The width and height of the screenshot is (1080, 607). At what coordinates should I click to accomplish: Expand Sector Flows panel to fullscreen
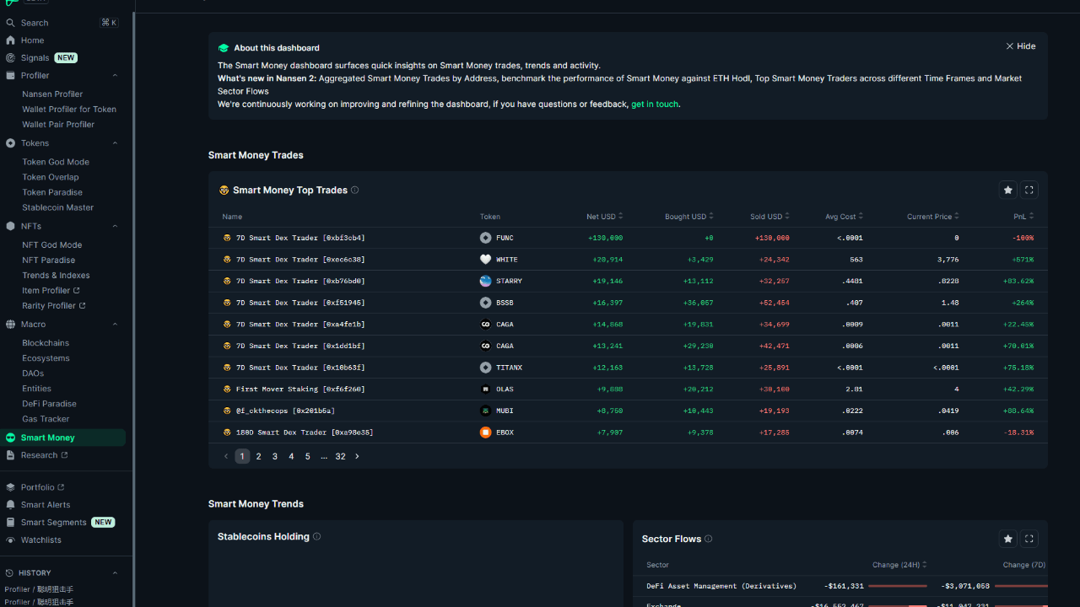[1029, 539]
